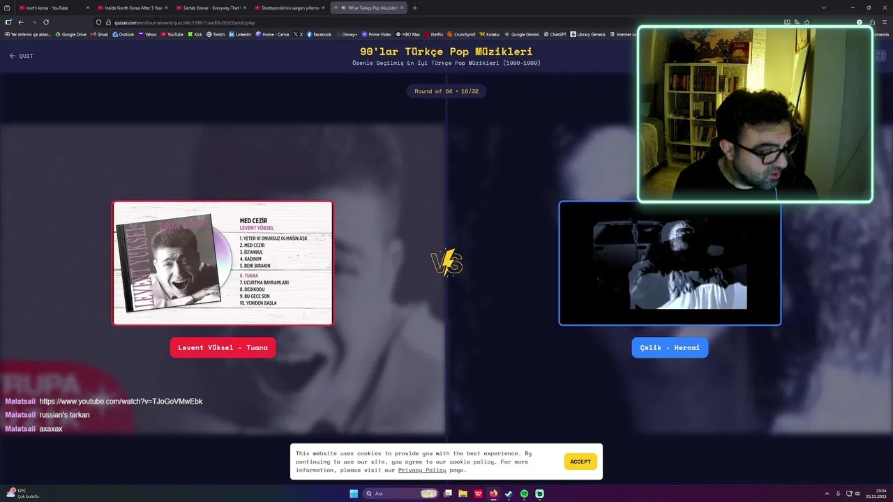The height and width of the screenshot is (502, 893).
Task: Open the YouTube bookmark
Action: 172,34
